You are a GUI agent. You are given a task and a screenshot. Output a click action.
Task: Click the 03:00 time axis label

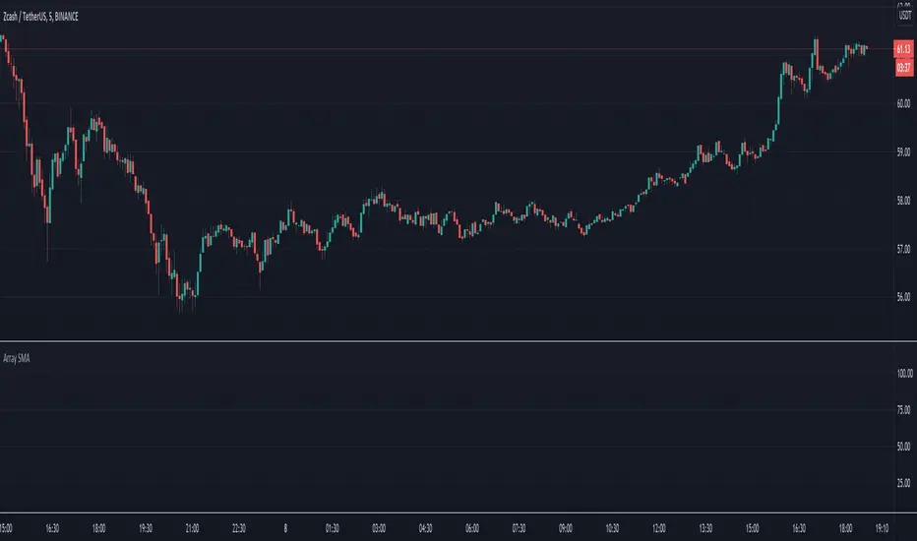380,527
